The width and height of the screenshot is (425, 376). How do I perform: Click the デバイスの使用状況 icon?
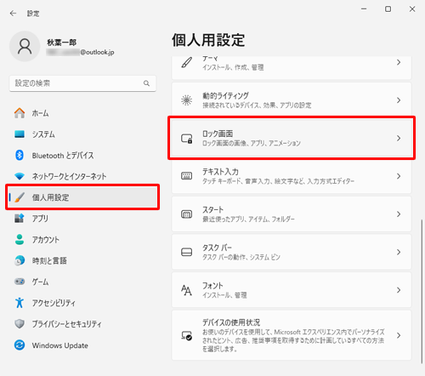tap(187, 335)
